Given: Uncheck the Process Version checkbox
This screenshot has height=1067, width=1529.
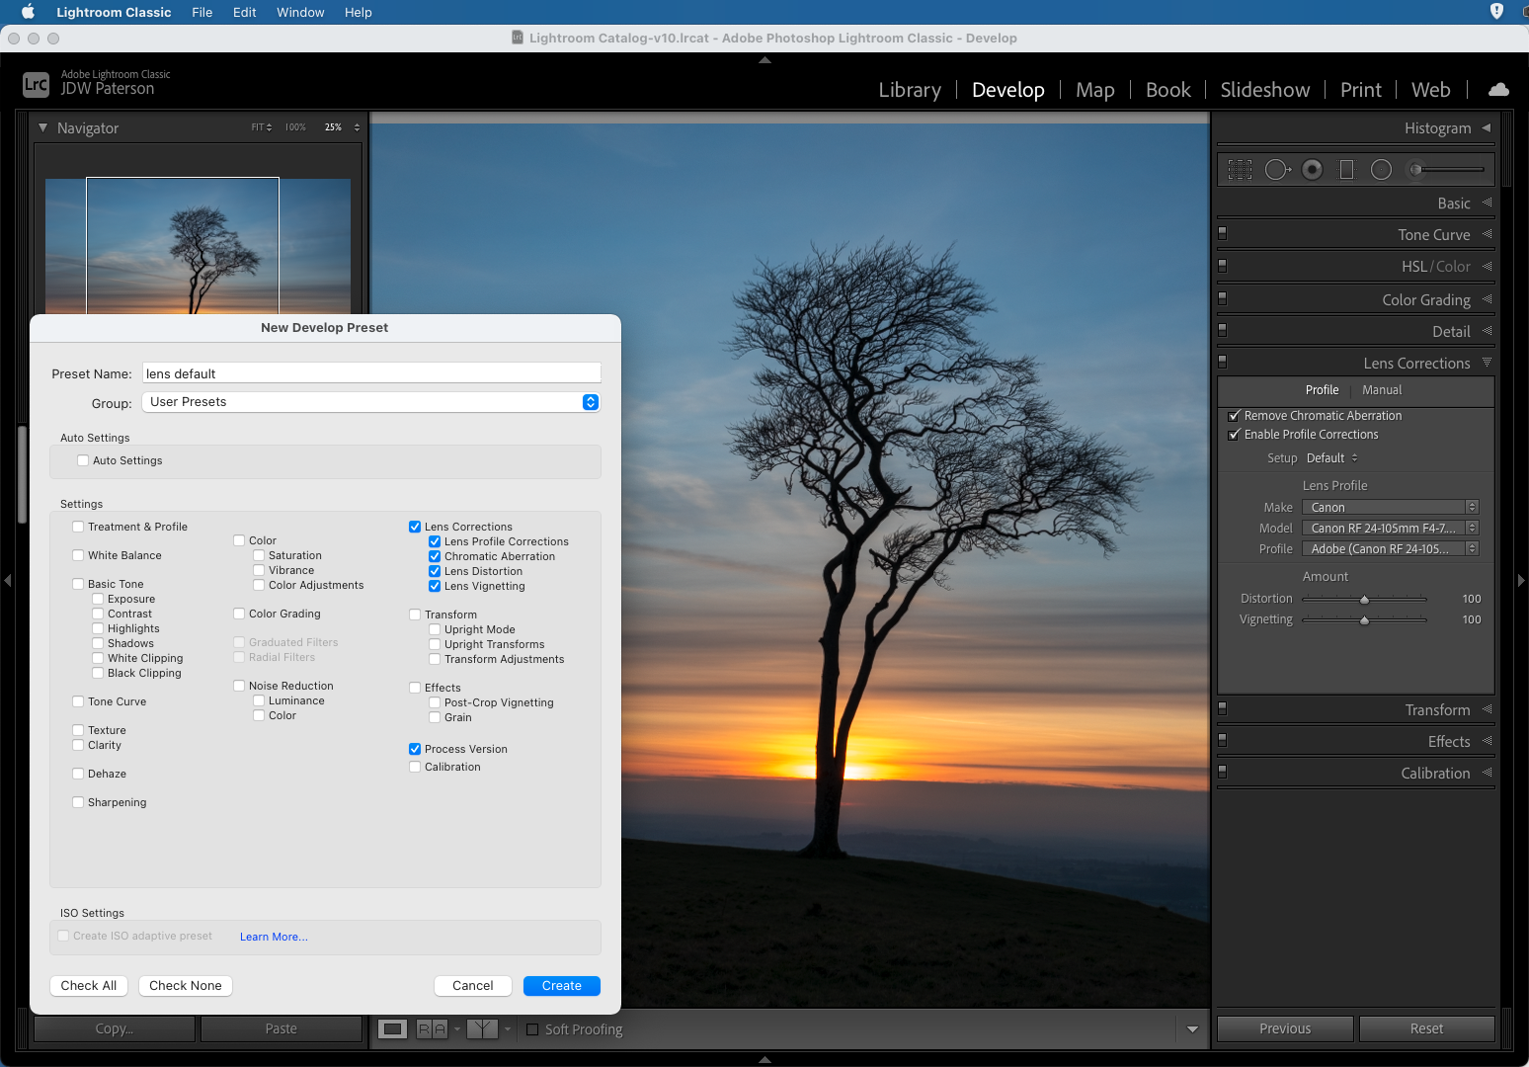Looking at the screenshot, I should click(x=415, y=749).
